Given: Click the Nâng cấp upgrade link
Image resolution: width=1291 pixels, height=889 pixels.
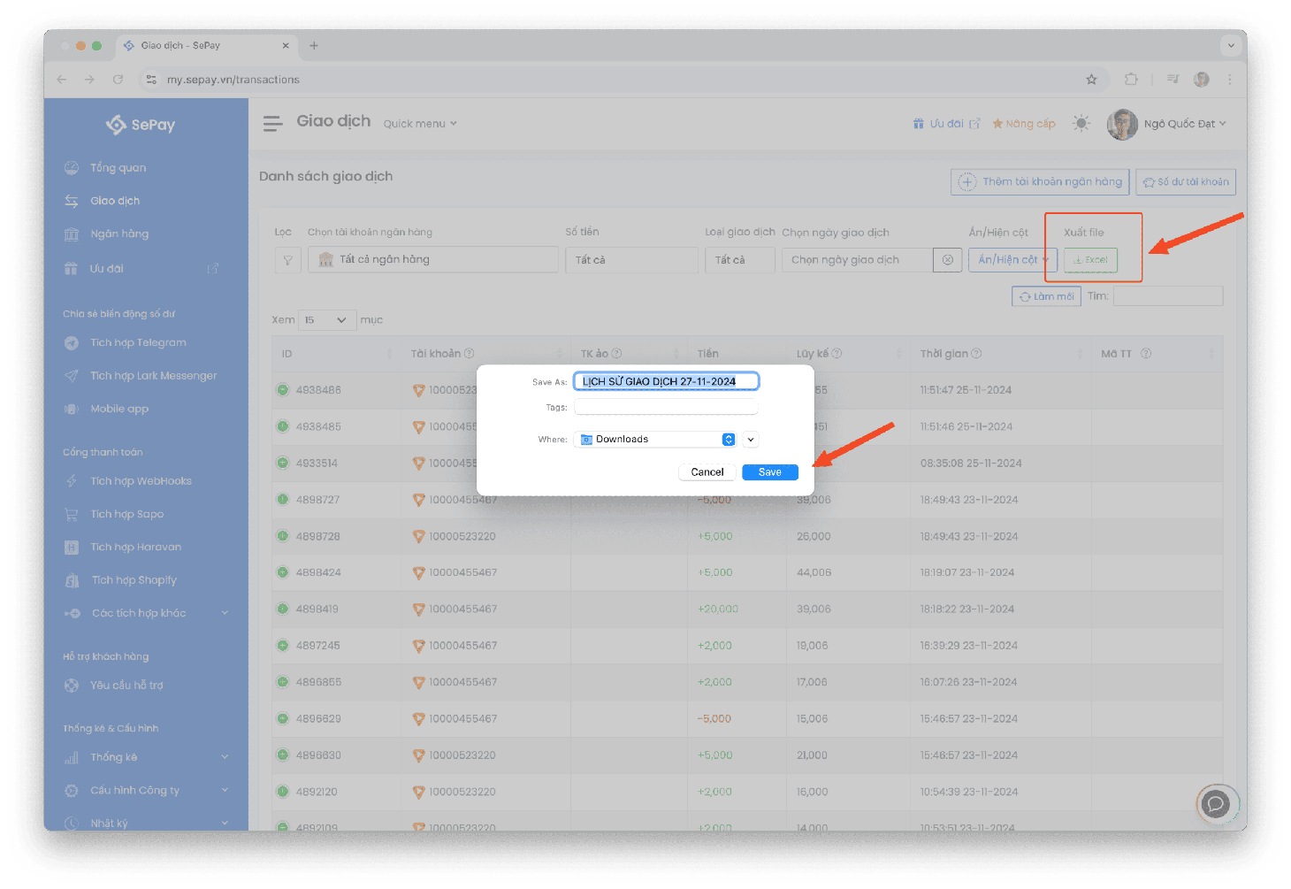Looking at the screenshot, I should click(x=1024, y=124).
